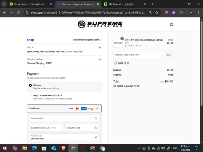This screenshot has width=203, height=152.
Task: Open Chrome three-dot menu
Action: [199, 13]
